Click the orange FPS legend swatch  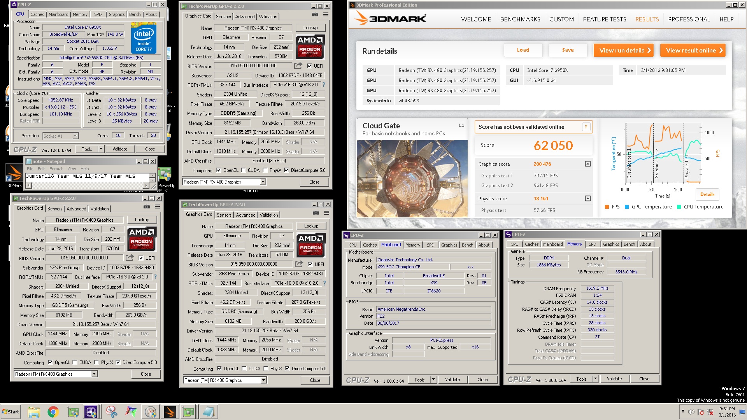click(607, 207)
